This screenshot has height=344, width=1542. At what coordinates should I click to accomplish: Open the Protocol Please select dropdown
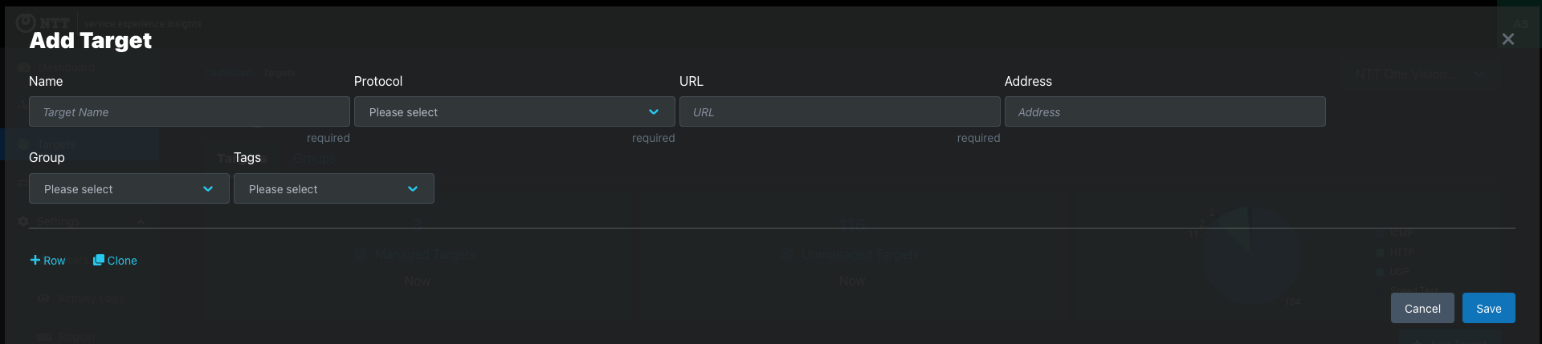pos(514,111)
